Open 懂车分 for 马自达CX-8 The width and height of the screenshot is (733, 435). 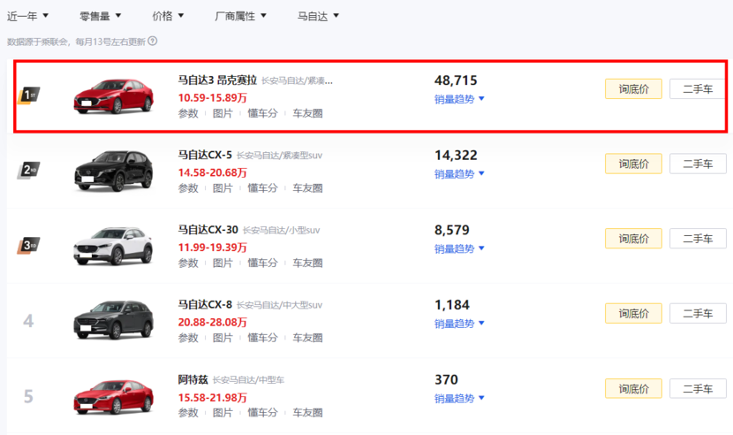(262, 338)
